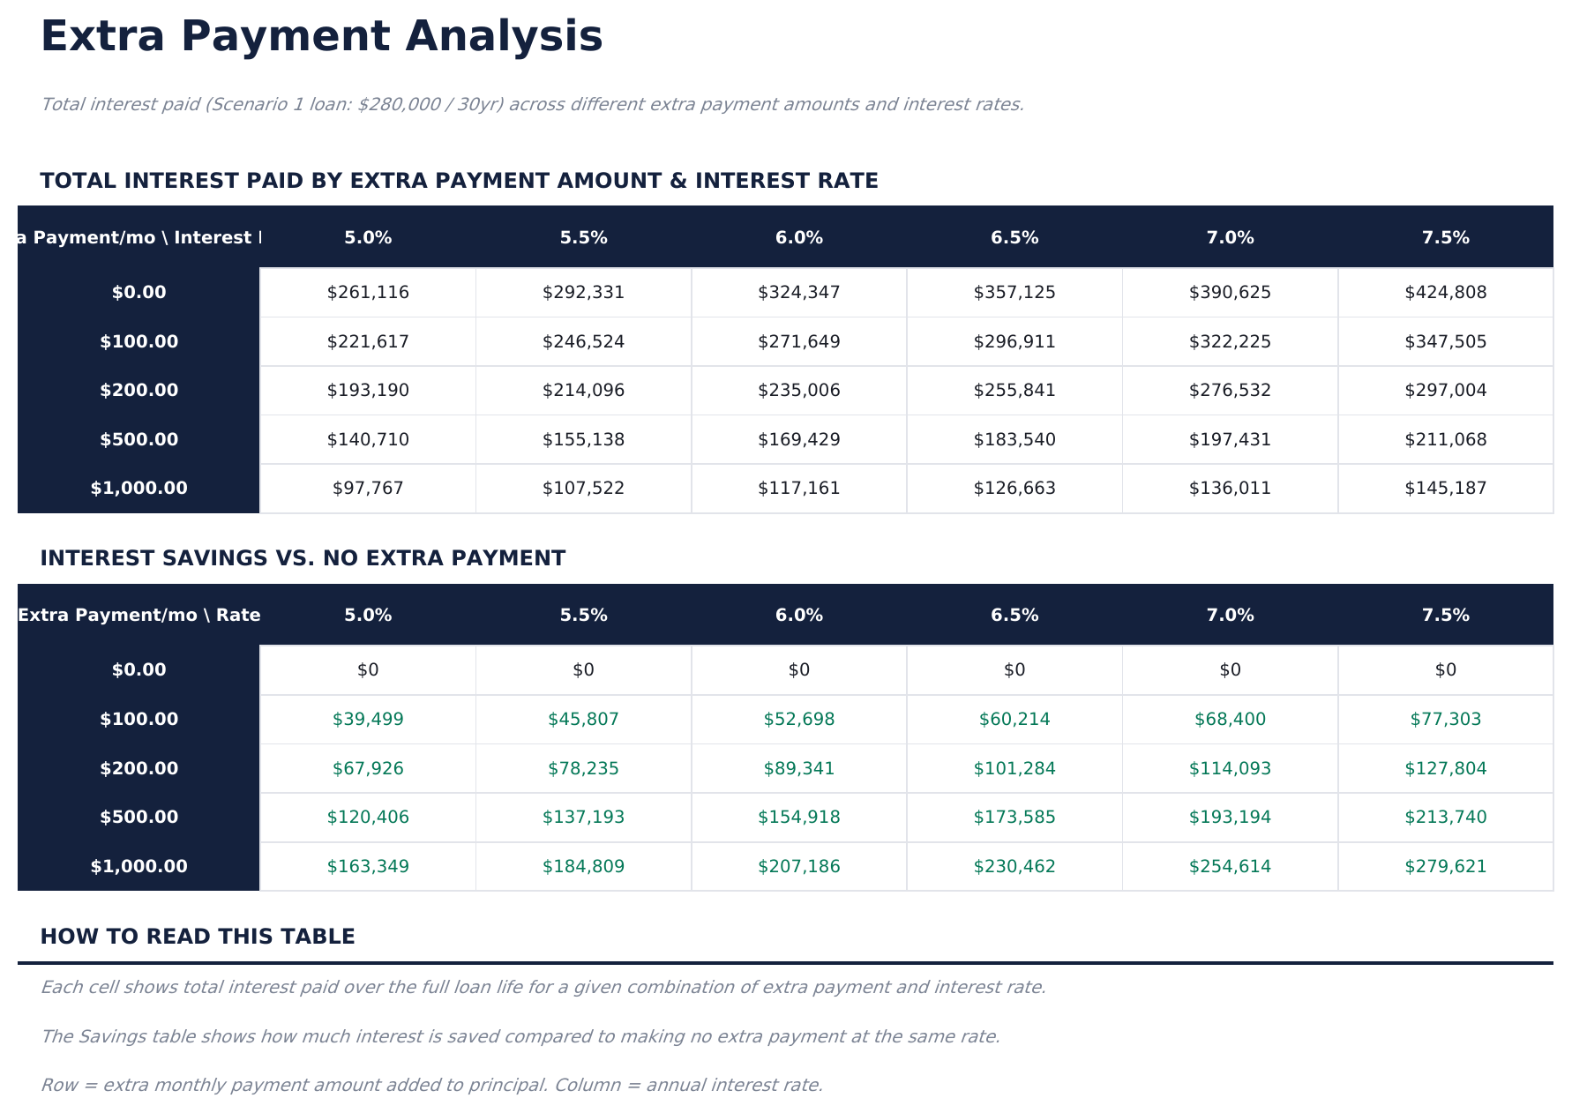
Task: Select the $424,808 cell value
Action: pyautogui.click(x=1446, y=292)
